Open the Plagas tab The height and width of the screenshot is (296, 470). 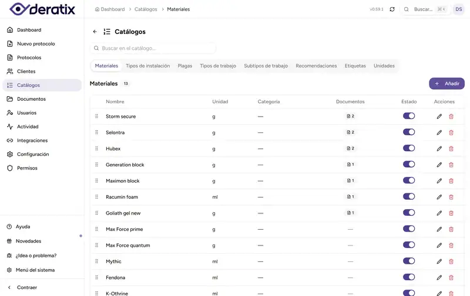click(185, 66)
